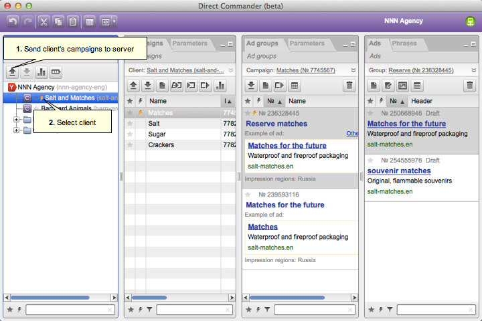
Task: Open the filter funnel in the Campaigns panel footer
Action: click(149, 310)
